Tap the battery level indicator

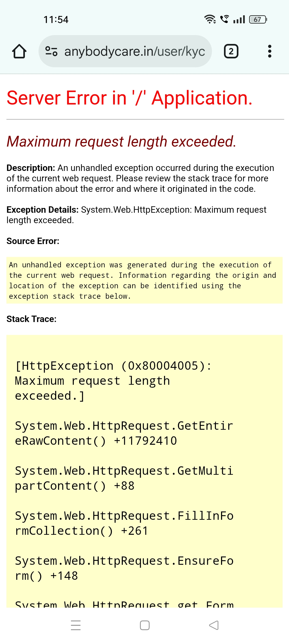[x=258, y=19]
